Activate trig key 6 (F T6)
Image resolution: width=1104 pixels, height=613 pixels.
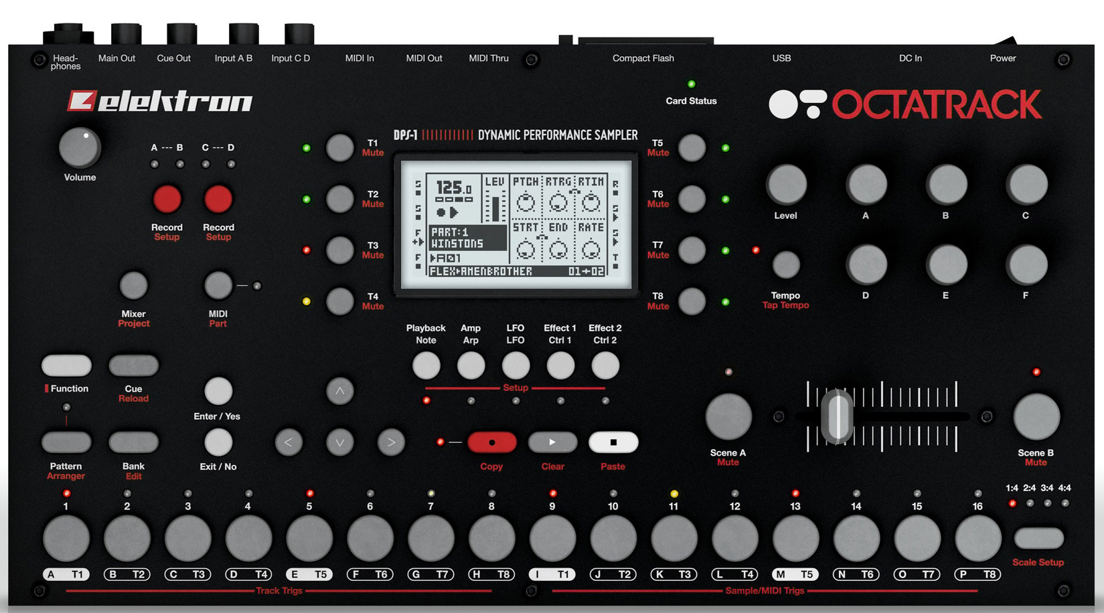point(370,538)
